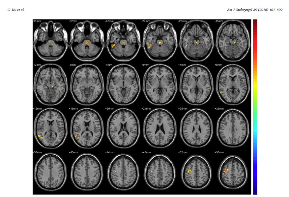The height and width of the screenshot is (197, 289).
Task: Select the brain slice labeled -32mm
Action: point(87,40)
